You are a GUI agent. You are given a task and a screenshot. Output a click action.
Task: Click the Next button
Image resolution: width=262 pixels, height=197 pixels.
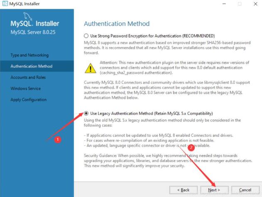tap(214, 190)
